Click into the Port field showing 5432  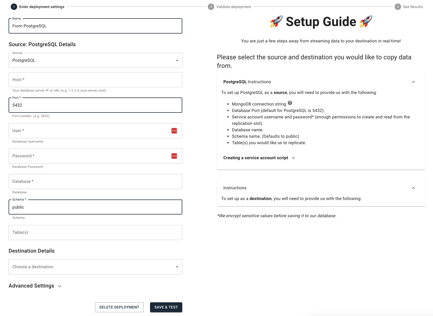point(95,105)
